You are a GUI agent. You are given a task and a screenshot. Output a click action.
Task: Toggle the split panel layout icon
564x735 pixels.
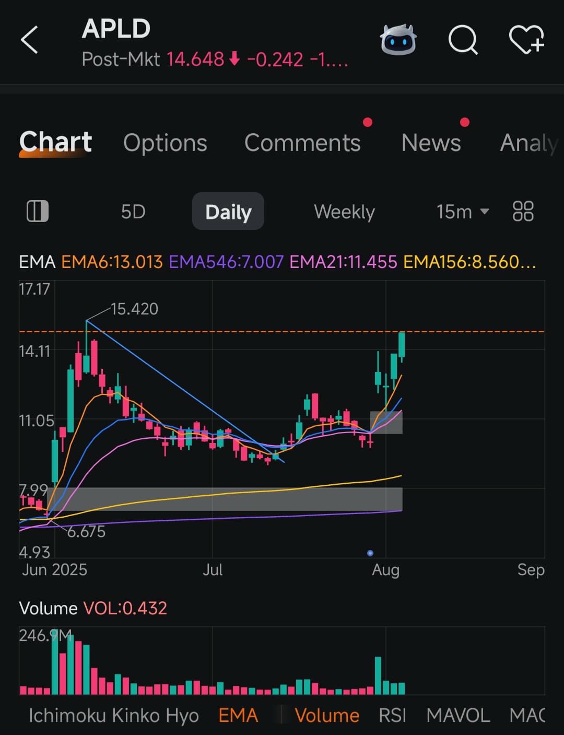37,212
